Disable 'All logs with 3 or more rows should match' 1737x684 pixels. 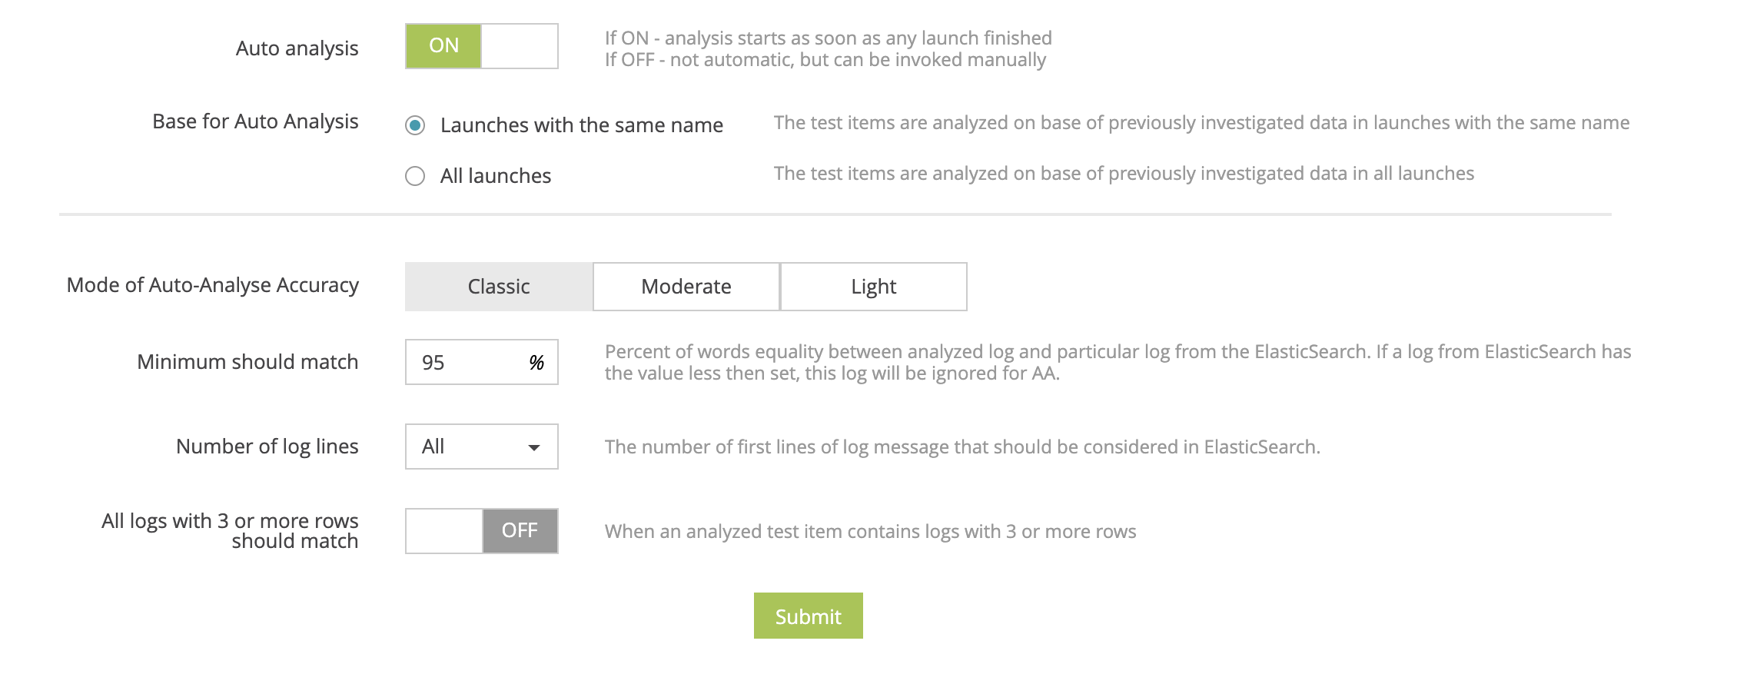(480, 530)
